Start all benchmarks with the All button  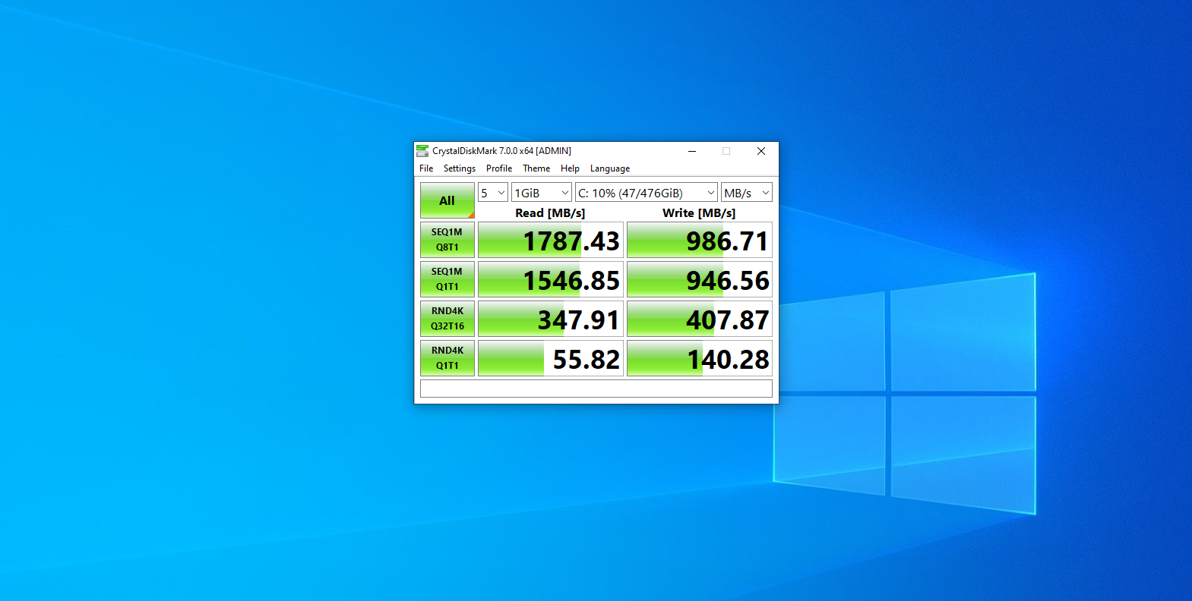447,200
